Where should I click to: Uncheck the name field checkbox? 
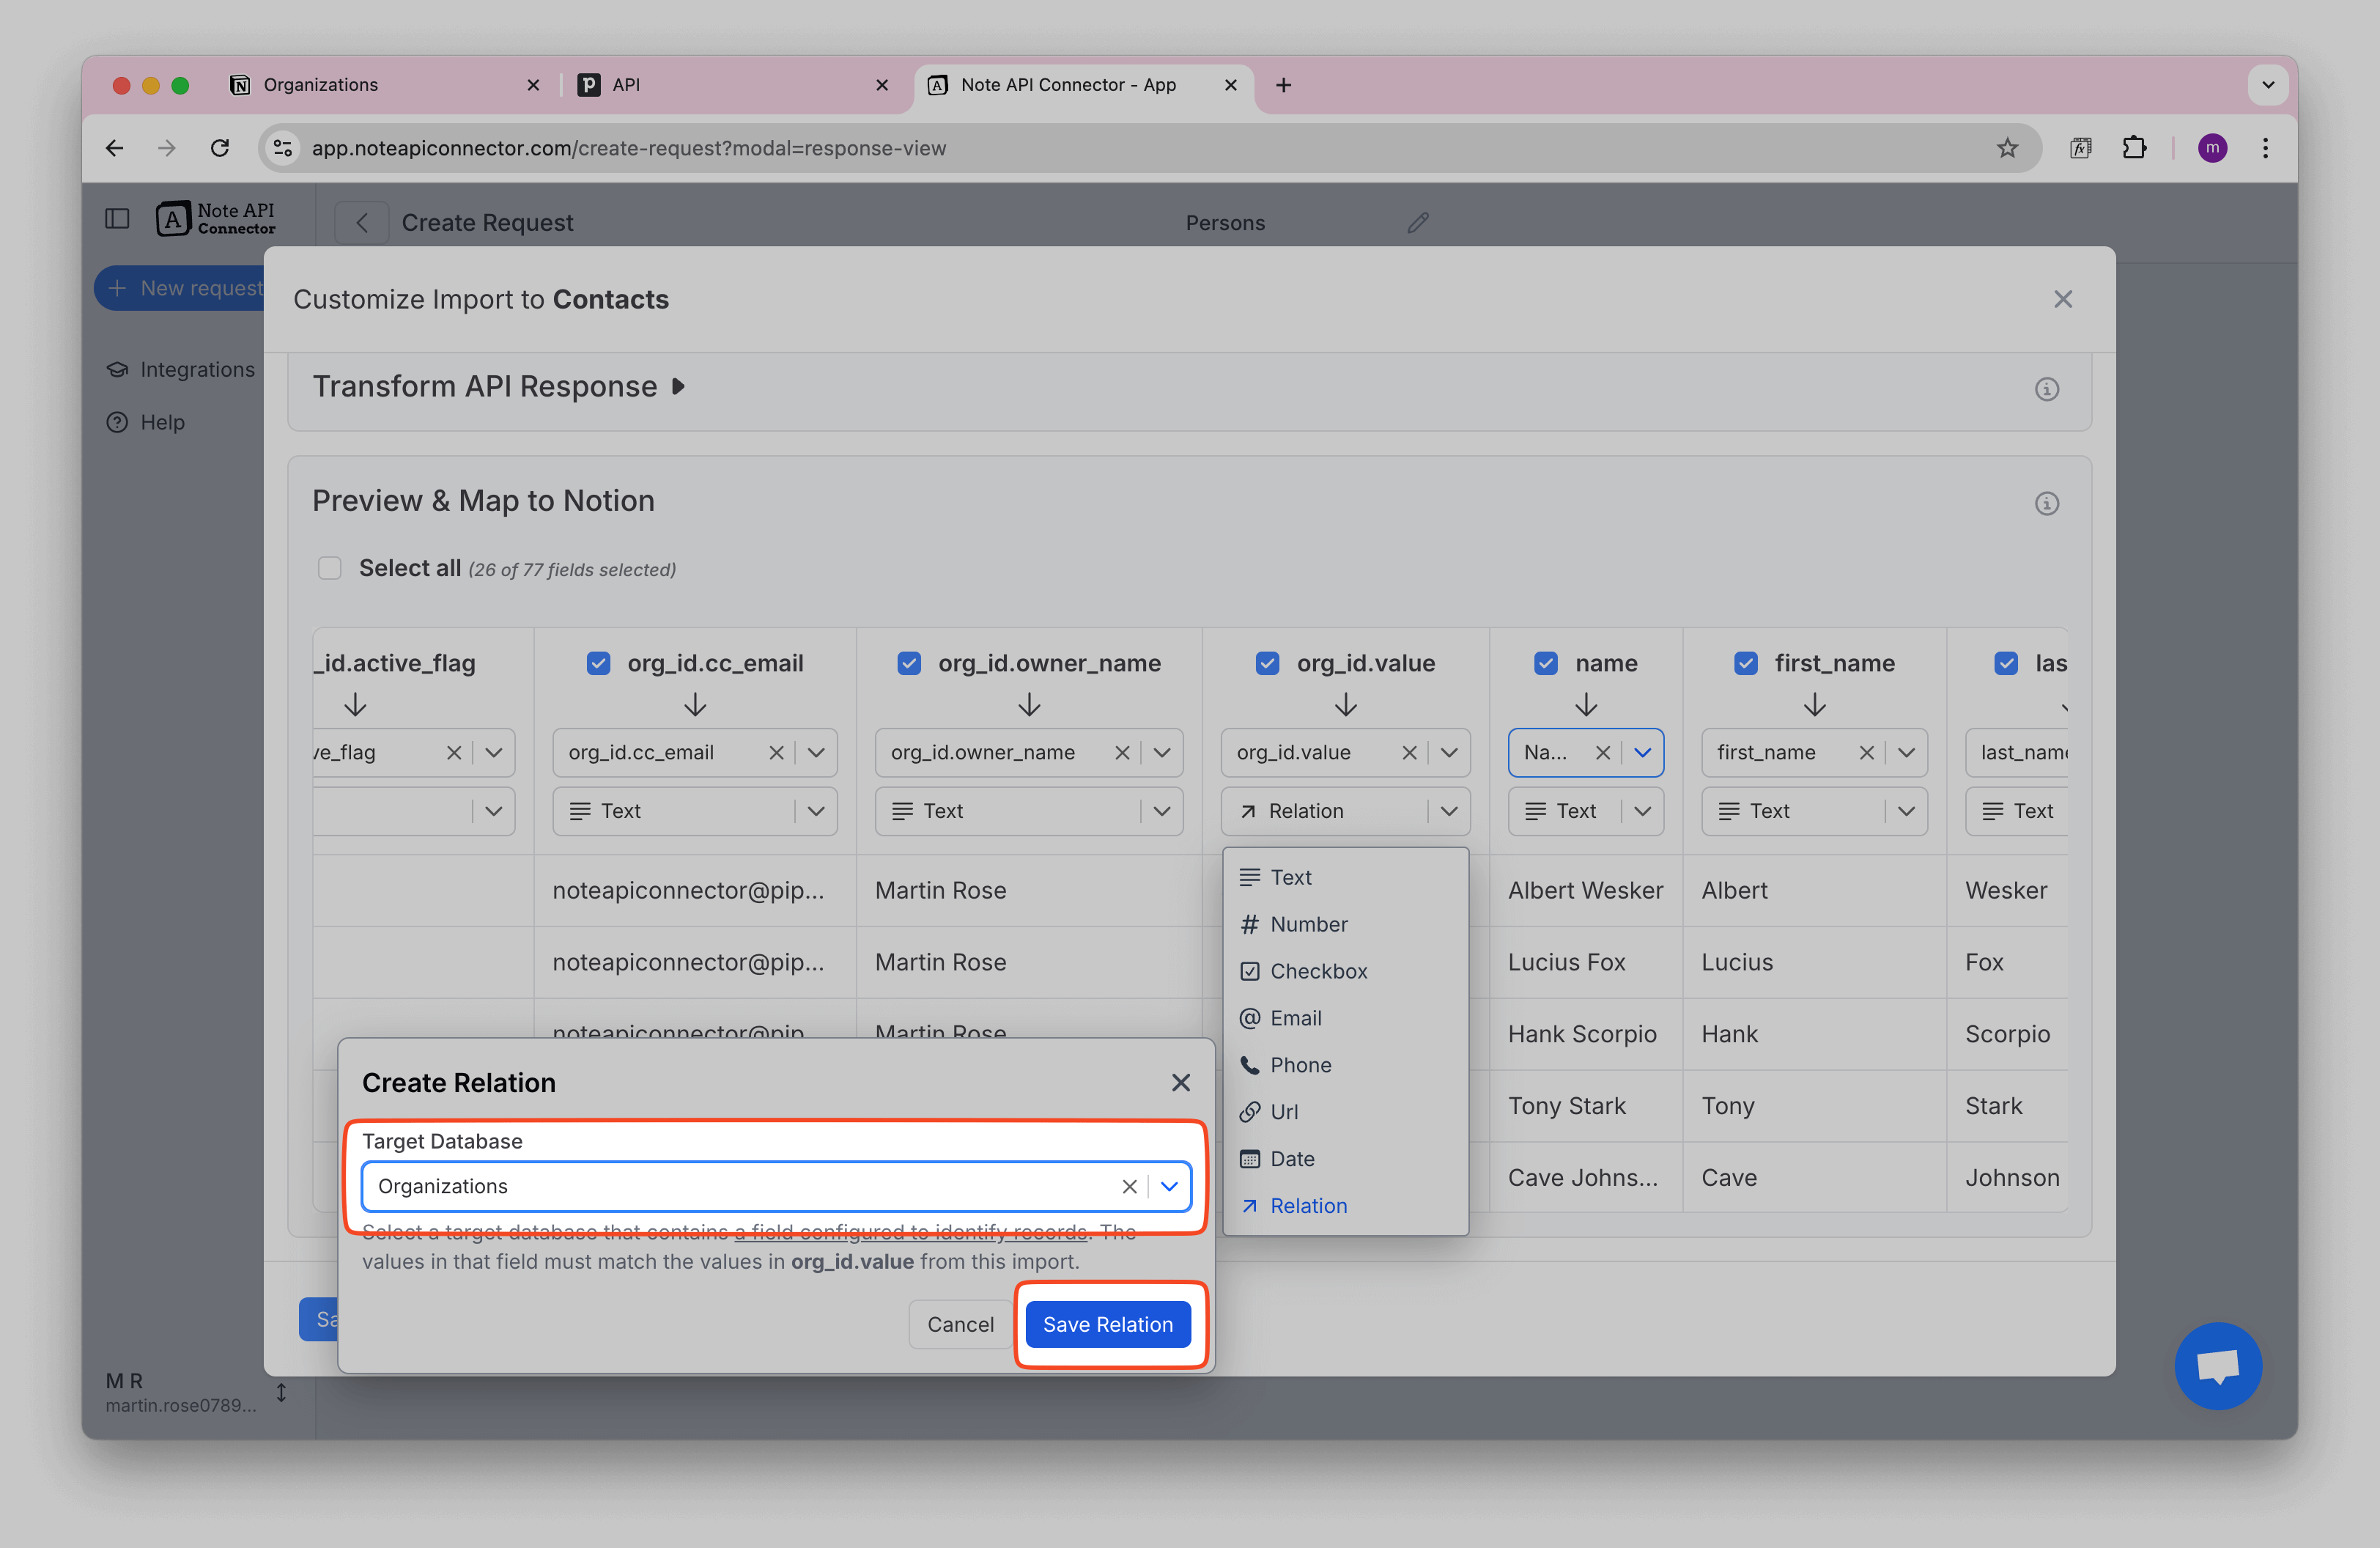1545,663
